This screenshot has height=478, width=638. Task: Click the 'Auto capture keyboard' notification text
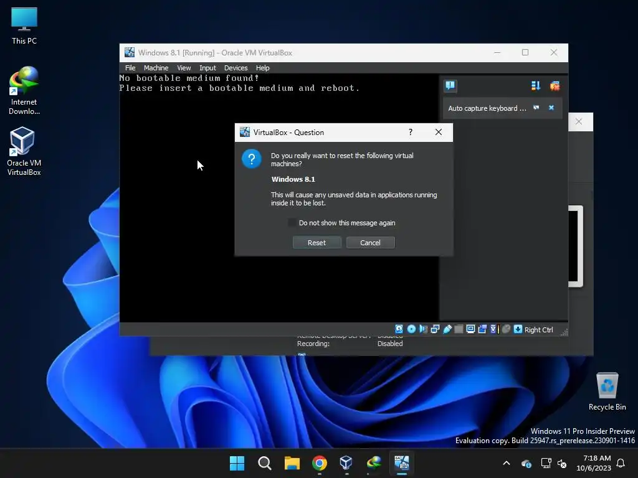point(487,108)
